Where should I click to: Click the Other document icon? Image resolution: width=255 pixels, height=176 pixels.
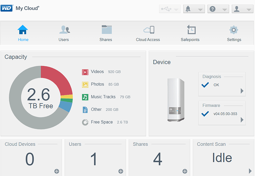tap(85, 110)
